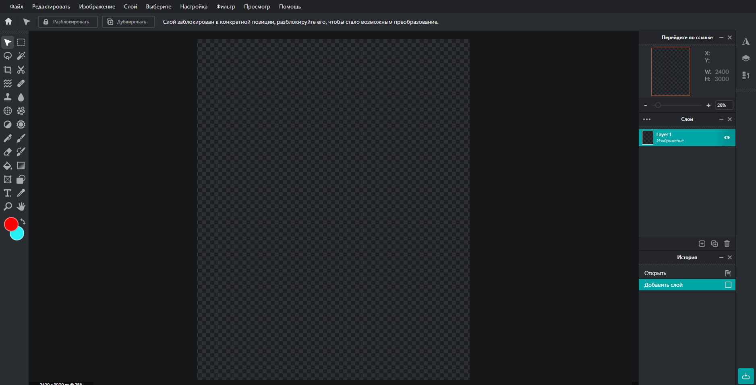
Task: Choose the Text tool
Action: pos(8,193)
